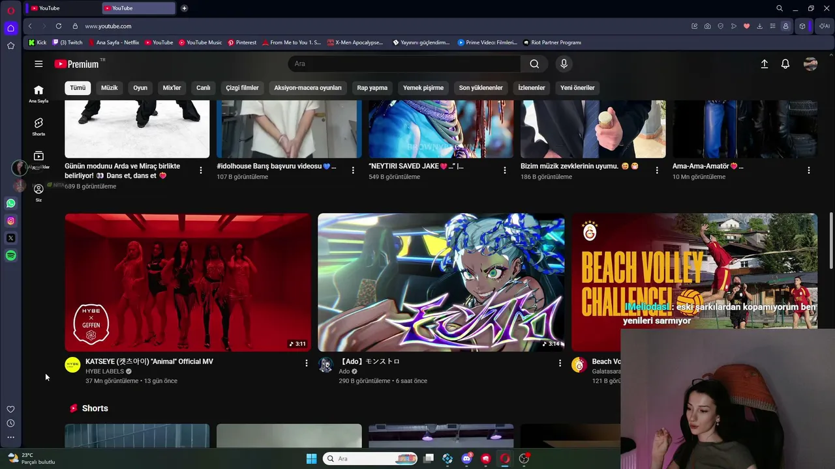
Task: Select the Tümü filter chip
Action: click(x=78, y=88)
